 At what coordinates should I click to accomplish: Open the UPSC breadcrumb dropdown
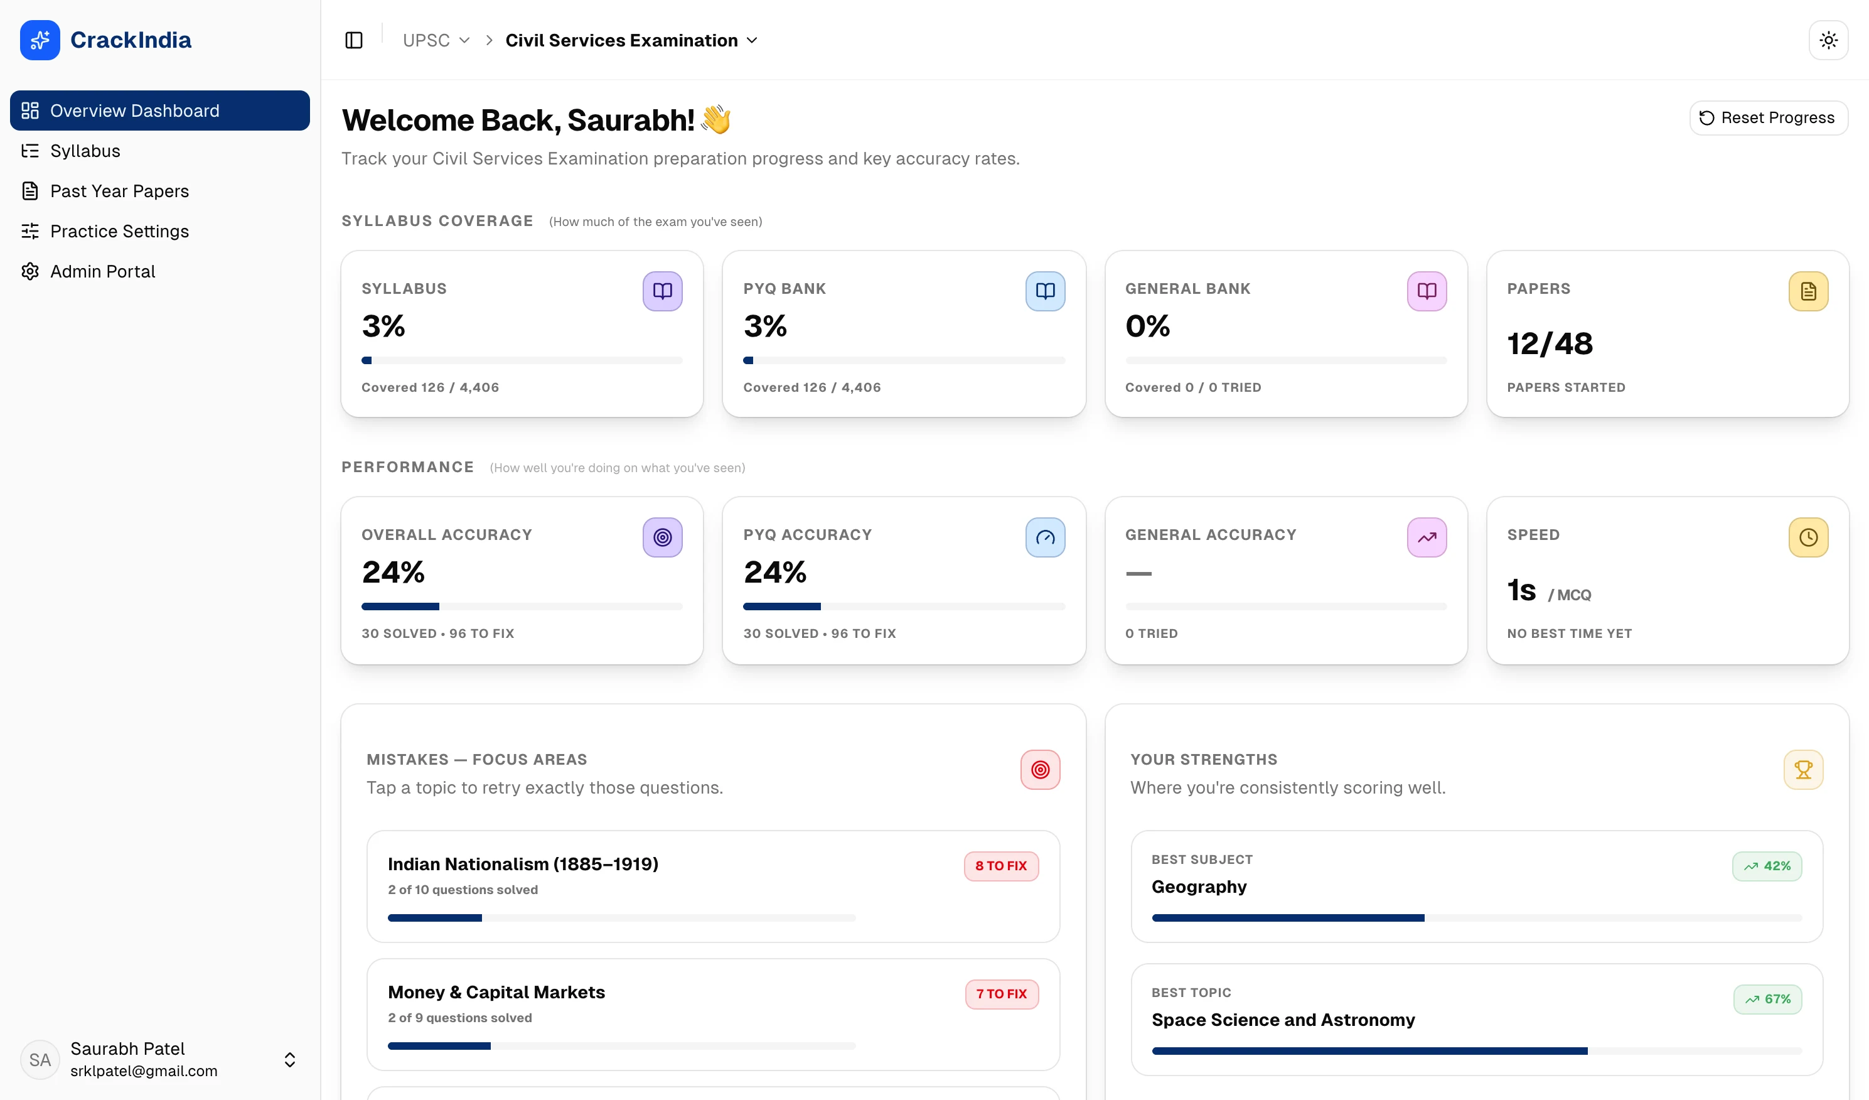click(436, 40)
